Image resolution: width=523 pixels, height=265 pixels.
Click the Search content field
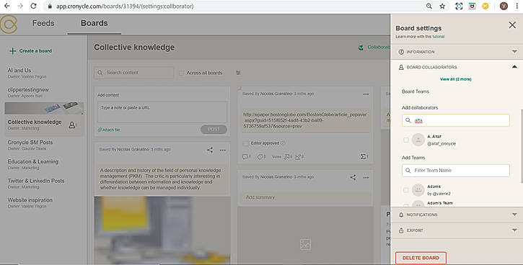[x=133, y=73]
